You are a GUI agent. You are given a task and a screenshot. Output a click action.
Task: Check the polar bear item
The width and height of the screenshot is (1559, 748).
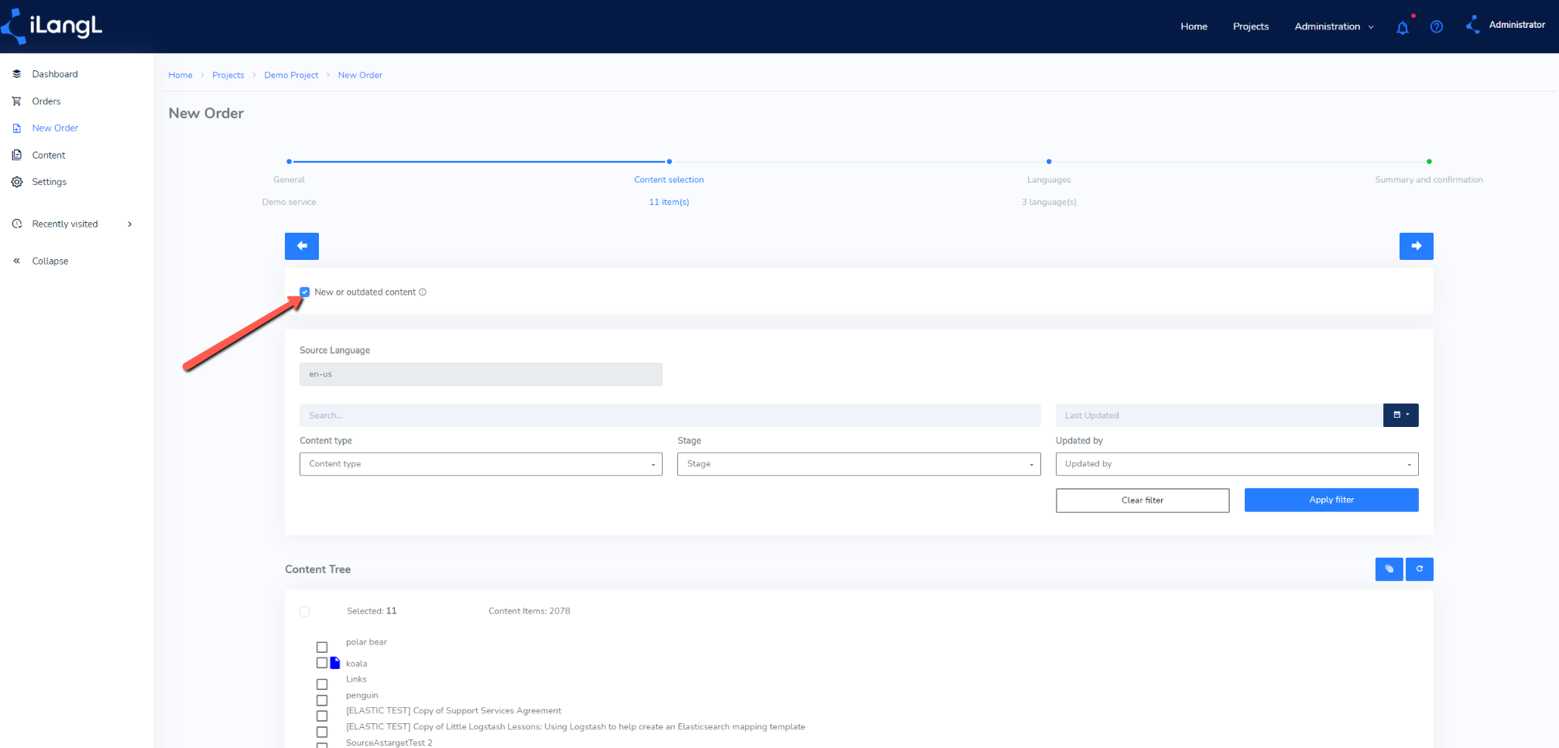click(x=322, y=647)
